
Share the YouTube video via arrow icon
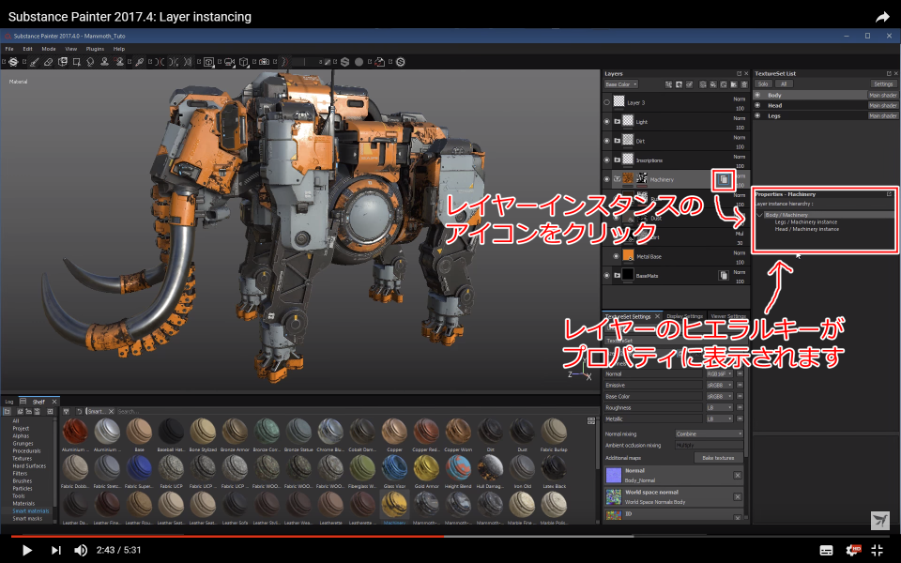click(x=882, y=17)
